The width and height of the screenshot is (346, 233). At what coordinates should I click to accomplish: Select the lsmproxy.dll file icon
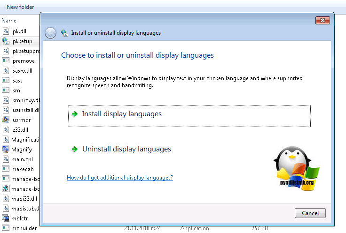(x=6, y=100)
